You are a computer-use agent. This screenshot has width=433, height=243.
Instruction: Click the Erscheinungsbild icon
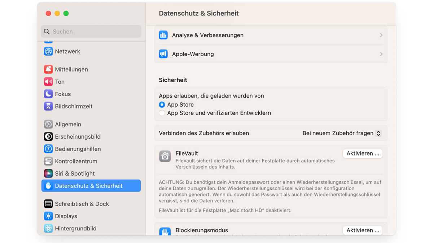pyautogui.click(x=48, y=136)
